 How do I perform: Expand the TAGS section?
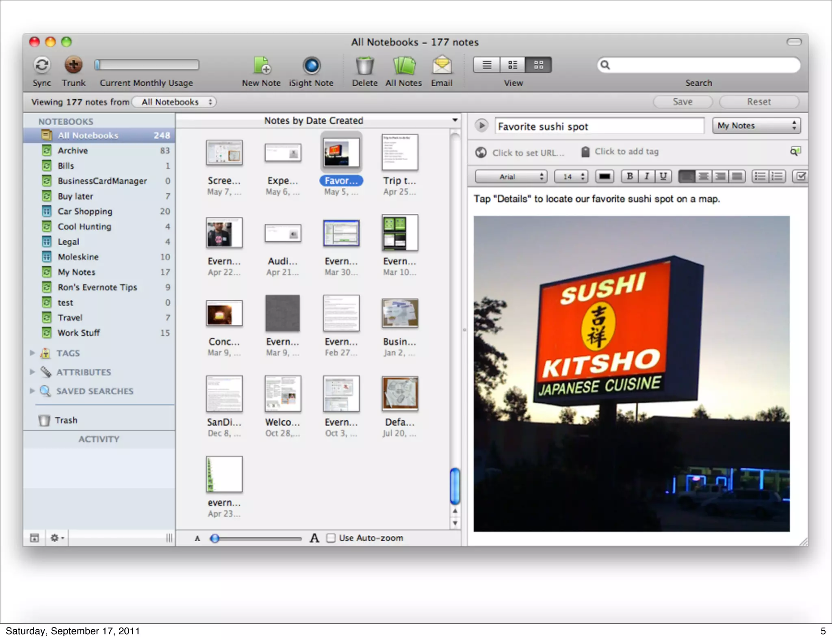click(x=32, y=353)
